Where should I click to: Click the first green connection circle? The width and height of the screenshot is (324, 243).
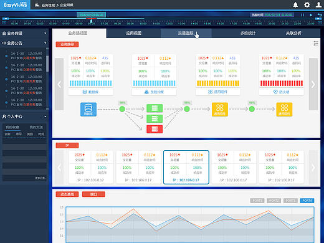pyautogui.click(x=122, y=109)
